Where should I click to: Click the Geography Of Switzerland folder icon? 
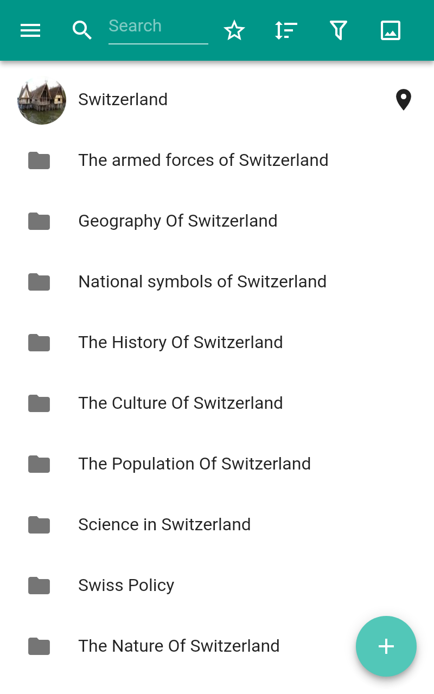(39, 221)
